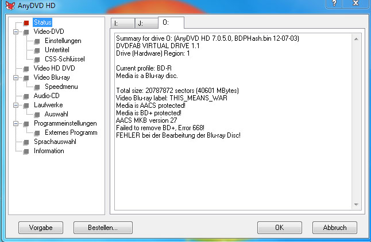Click the Programmeinstellungen square icon
Image resolution: width=371 pixels, height=242 pixels.
pos(26,124)
